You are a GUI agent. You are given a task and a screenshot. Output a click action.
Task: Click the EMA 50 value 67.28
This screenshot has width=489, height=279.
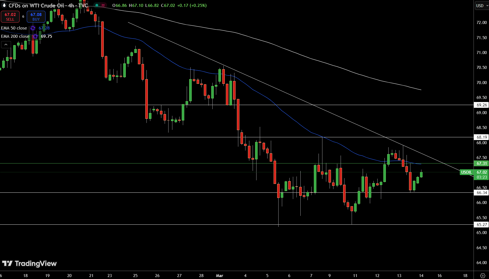click(44, 28)
